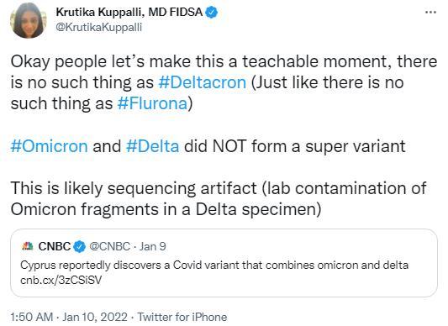Click the CNBC verified checkmark badge

(80, 246)
